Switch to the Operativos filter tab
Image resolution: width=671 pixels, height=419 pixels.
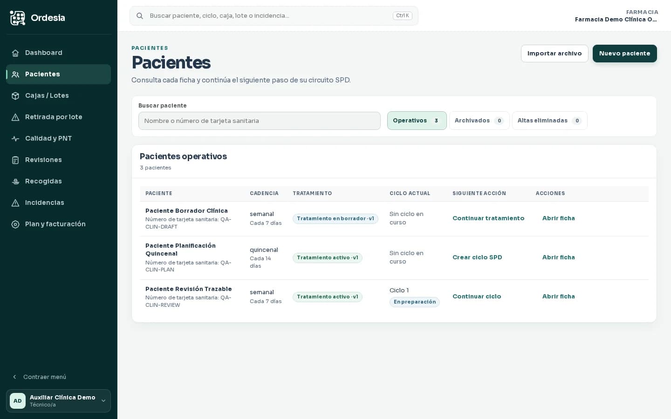[x=417, y=121]
